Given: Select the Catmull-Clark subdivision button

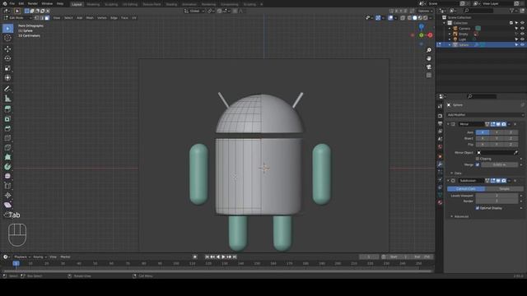Looking at the screenshot, I should pos(466,189).
